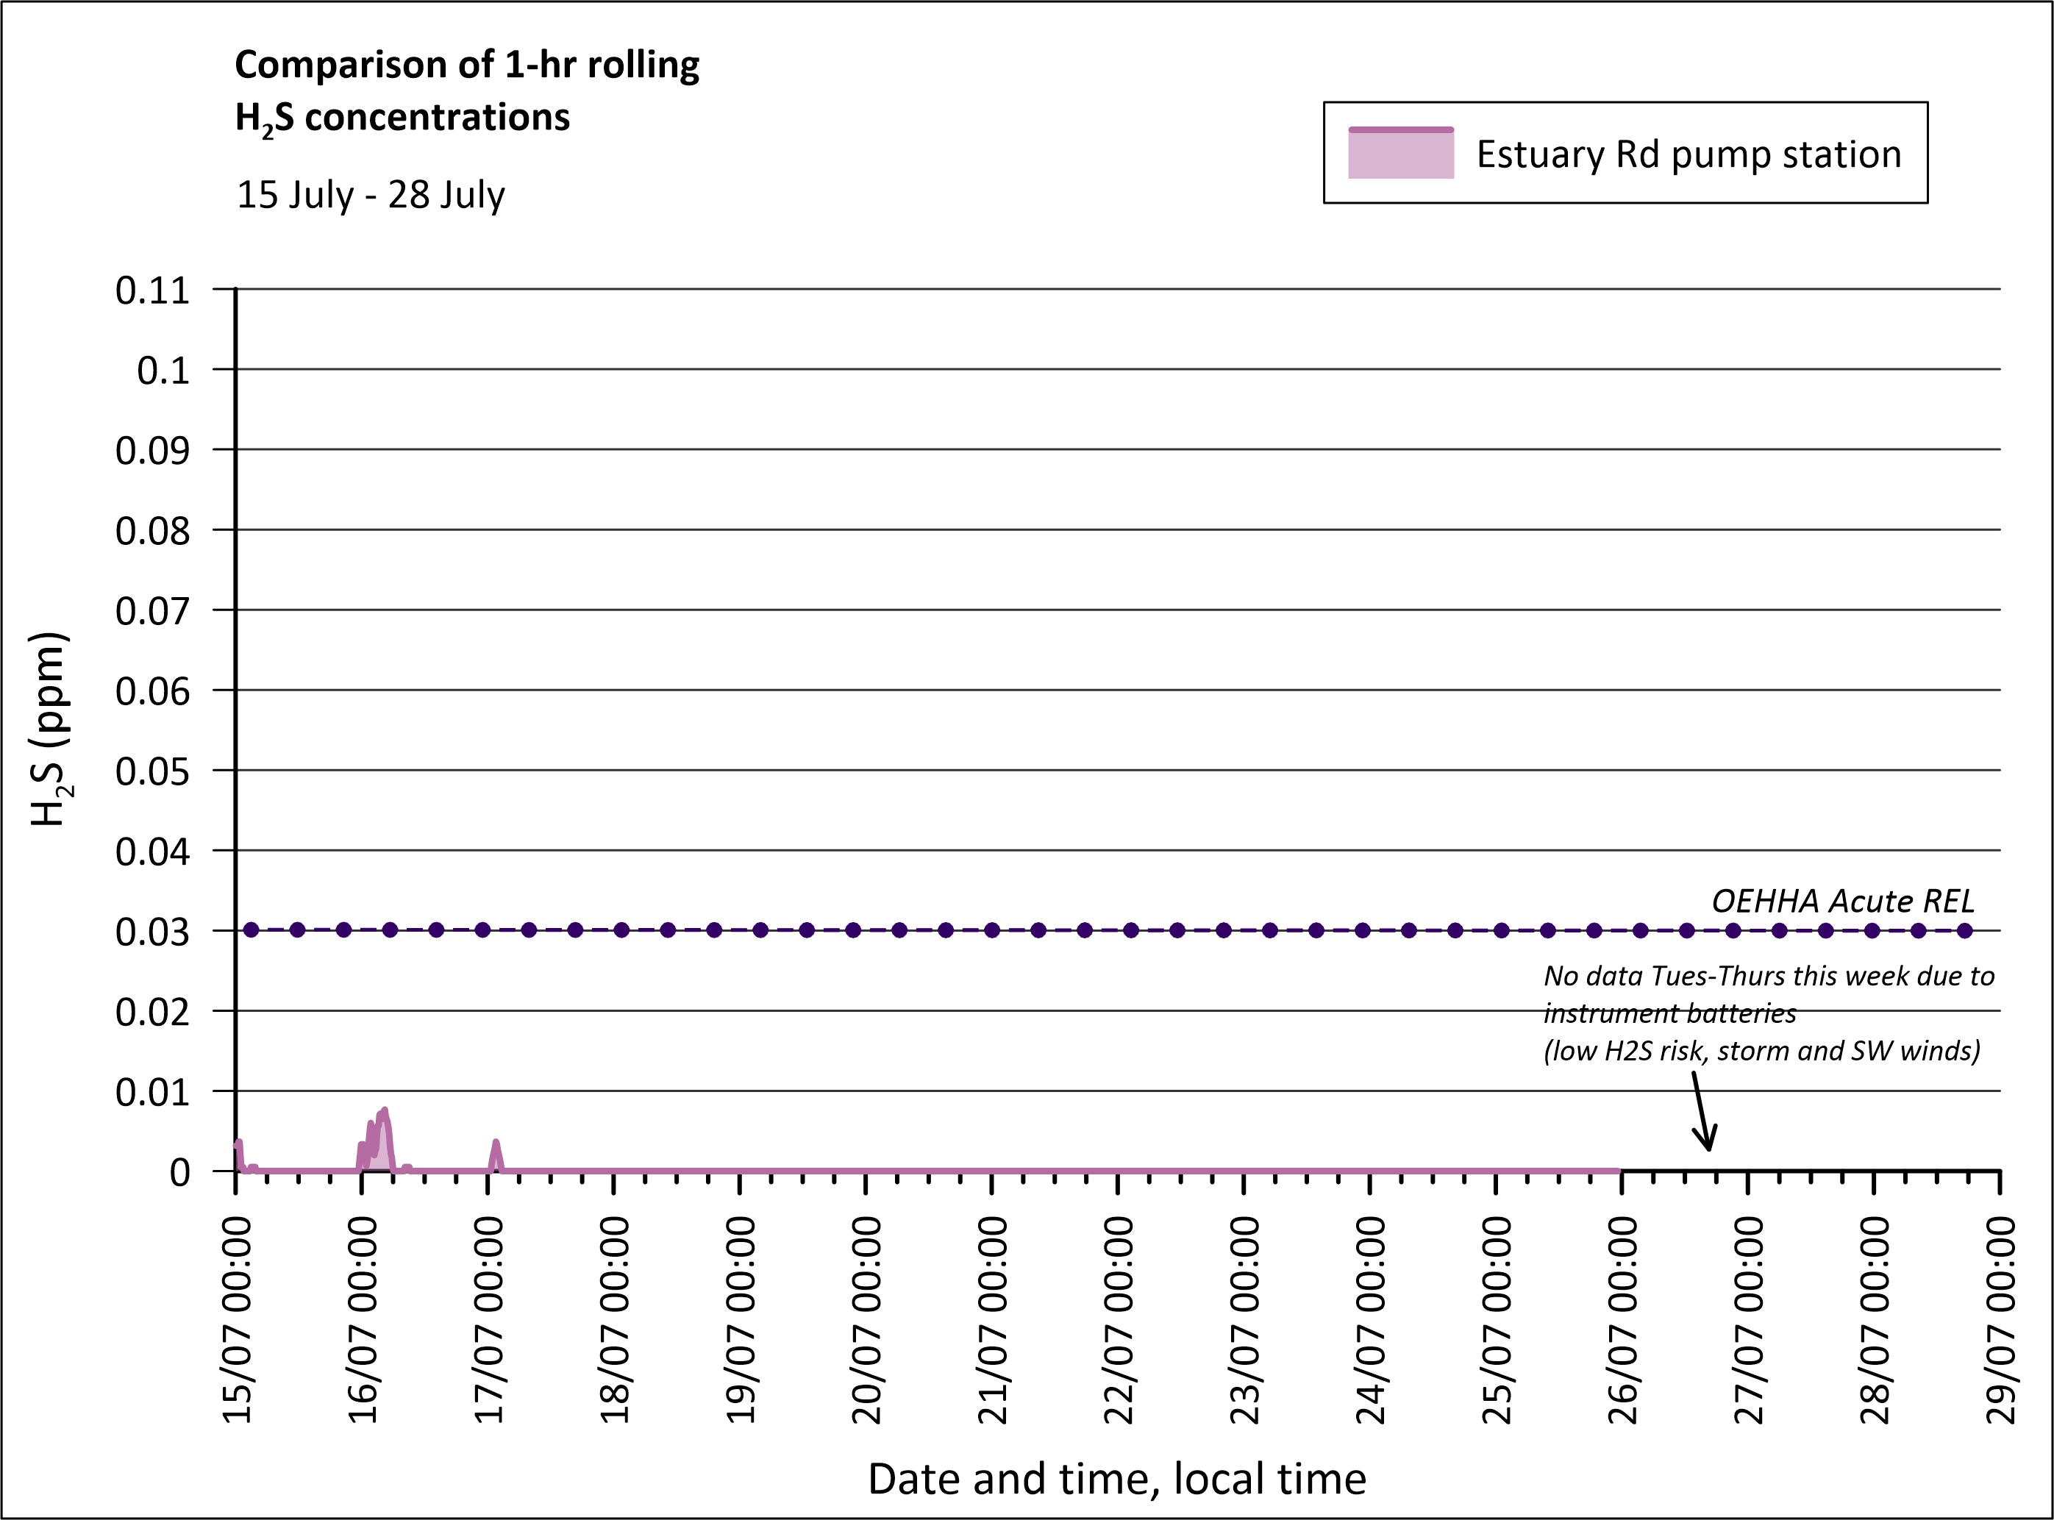Image resolution: width=2054 pixels, height=1520 pixels.
Task: Click the 0.03 y-axis label
Action: click(x=151, y=932)
